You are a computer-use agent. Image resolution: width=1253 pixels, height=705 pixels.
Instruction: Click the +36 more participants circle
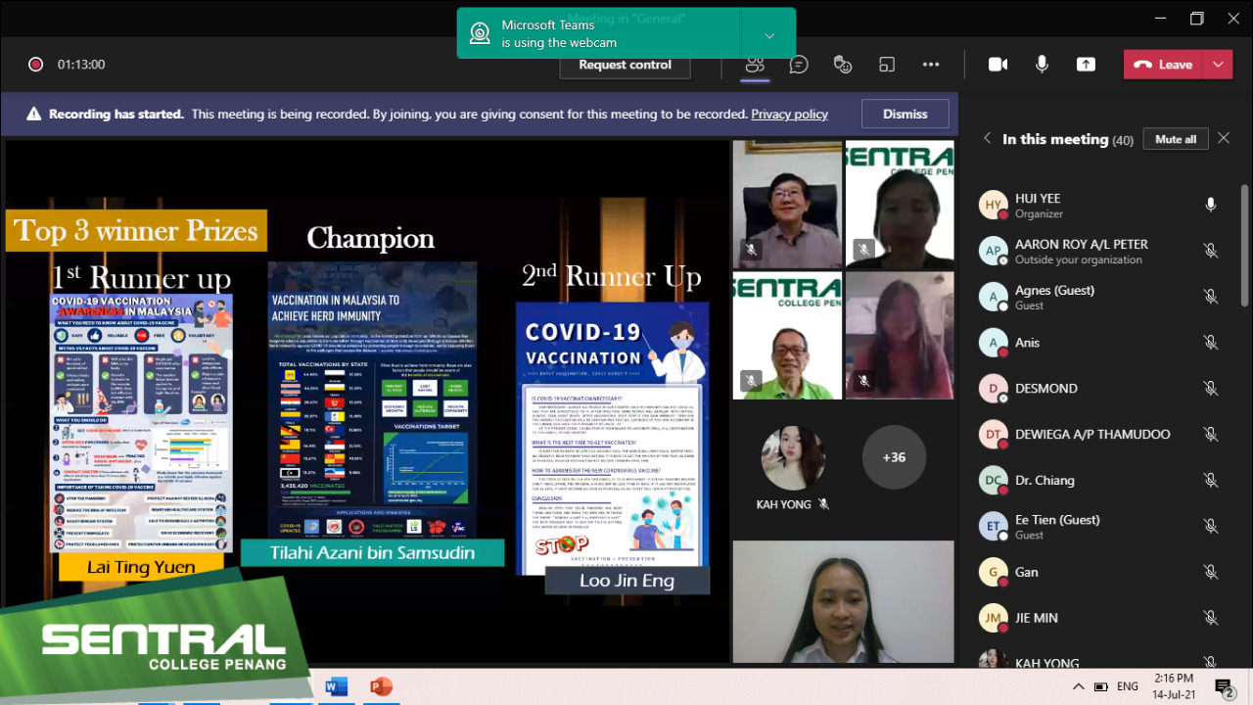click(894, 457)
